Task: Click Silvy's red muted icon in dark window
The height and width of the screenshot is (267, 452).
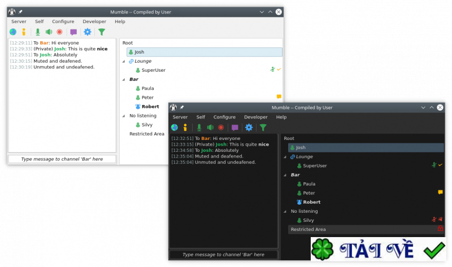Action: (434, 220)
